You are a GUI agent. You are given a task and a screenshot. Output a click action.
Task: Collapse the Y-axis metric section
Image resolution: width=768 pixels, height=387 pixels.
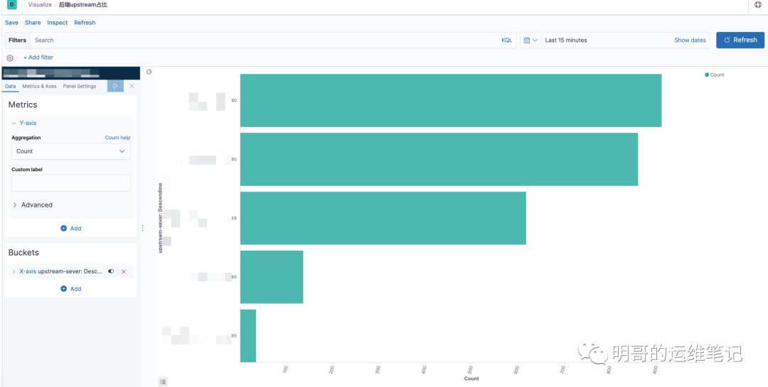14,124
